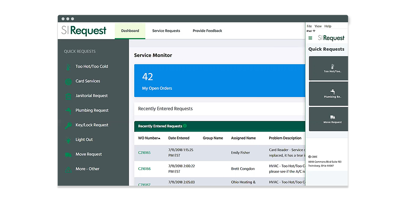Screen dimensions: 406x203
Task: Open the Dashboard tab
Action: [130, 31]
